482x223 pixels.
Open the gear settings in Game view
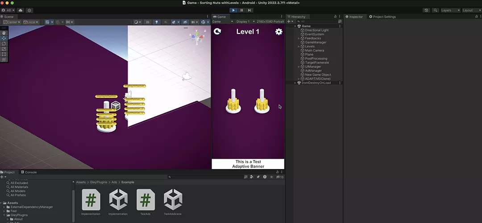click(278, 32)
